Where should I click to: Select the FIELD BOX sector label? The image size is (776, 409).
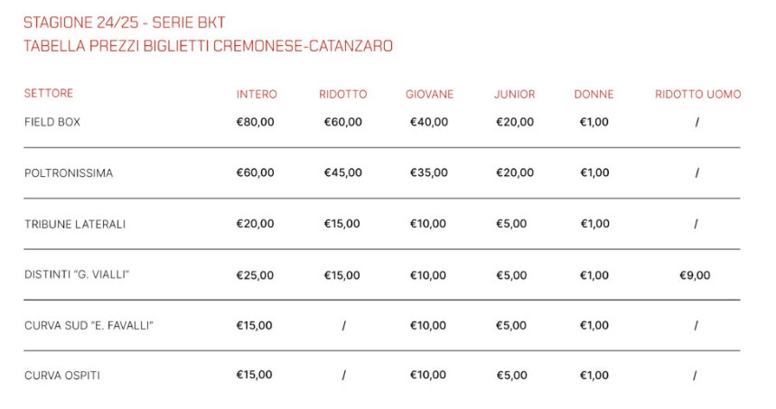pyautogui.click(x=52, y=122)
